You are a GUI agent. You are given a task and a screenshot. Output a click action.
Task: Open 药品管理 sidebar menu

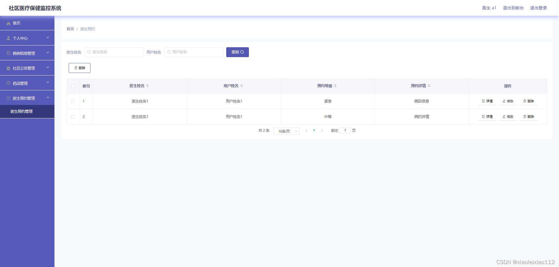(x=27, y=83)
